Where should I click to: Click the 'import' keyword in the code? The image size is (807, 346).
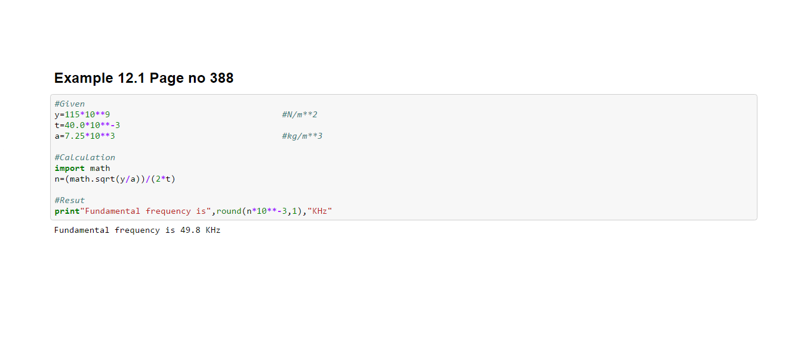(x=69, y=168)
